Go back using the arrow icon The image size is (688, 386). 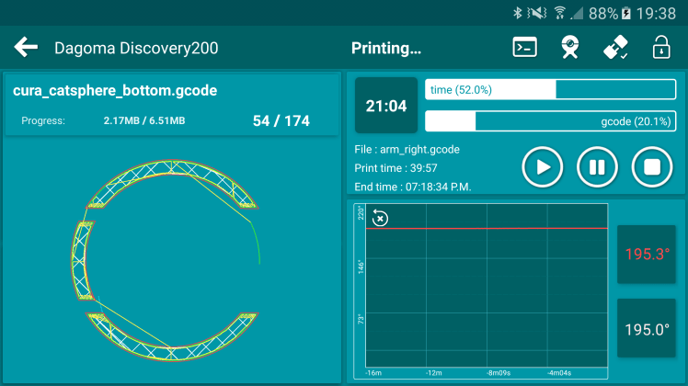coord(27,48)
